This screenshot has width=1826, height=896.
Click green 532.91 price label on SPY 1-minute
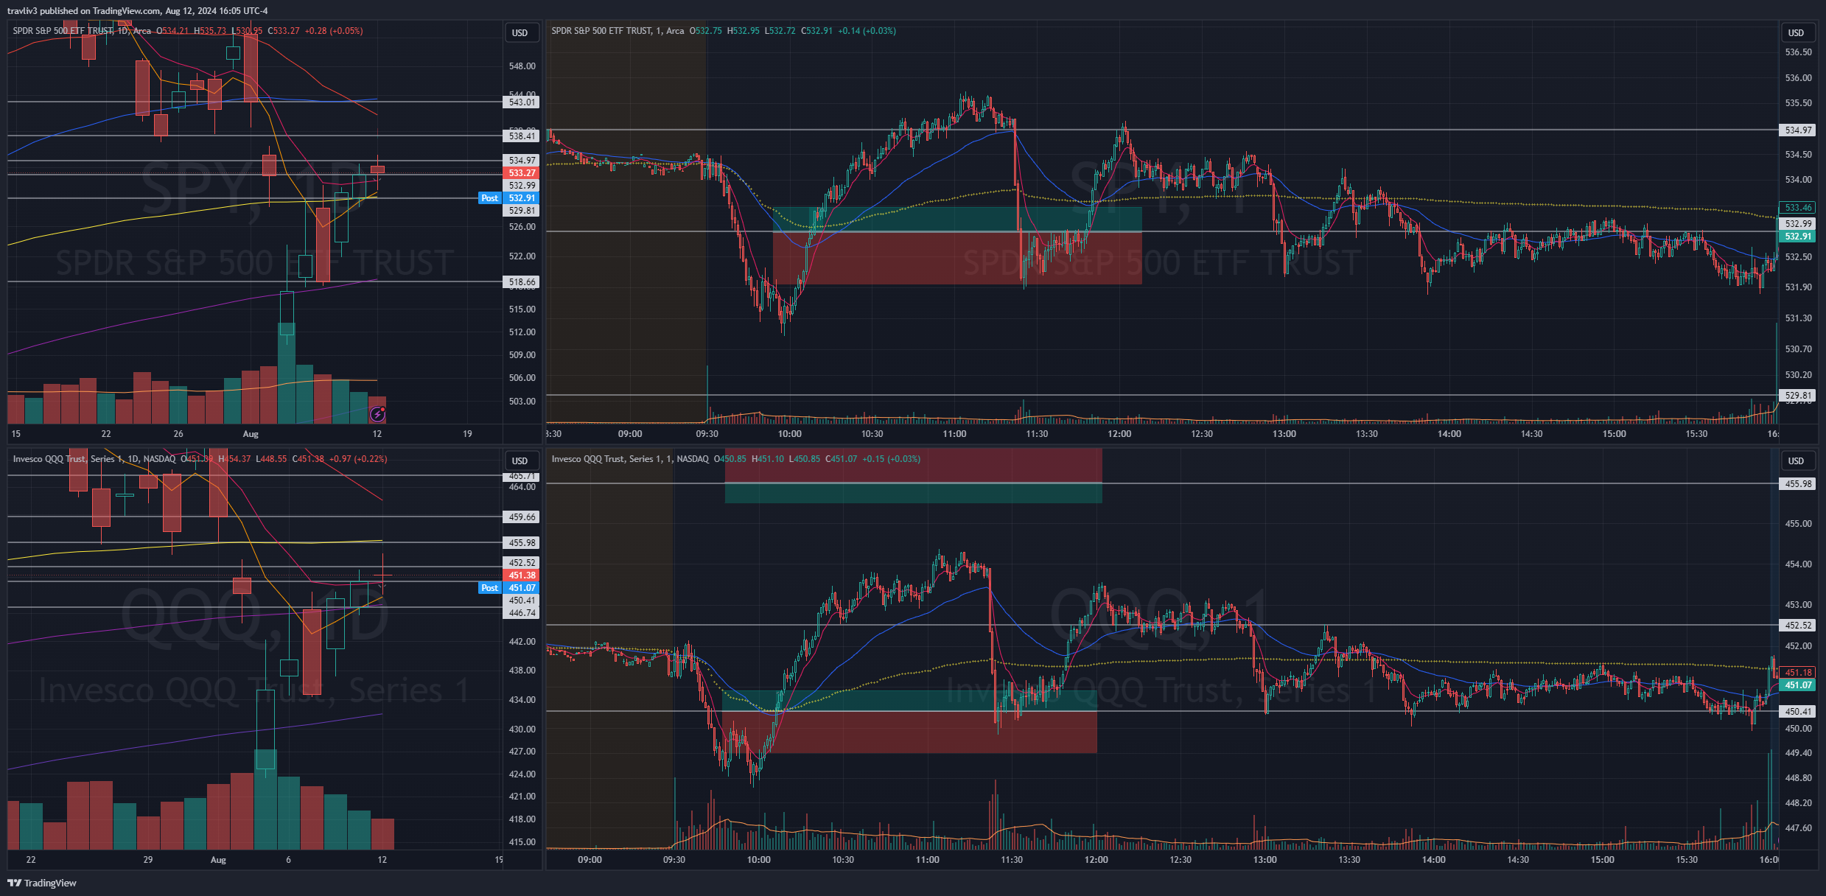pos(1797,237)
